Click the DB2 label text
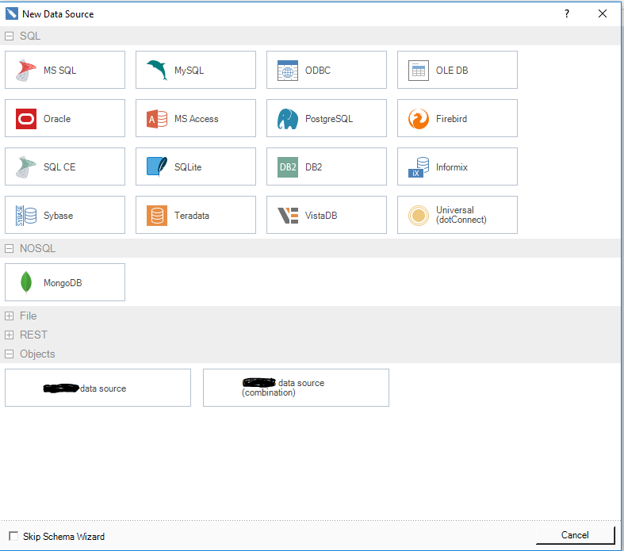 click(314, 167)
